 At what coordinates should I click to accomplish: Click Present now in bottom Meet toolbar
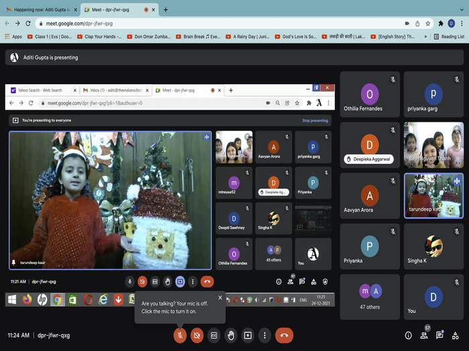pyautogui.click(x=248, y=335)
